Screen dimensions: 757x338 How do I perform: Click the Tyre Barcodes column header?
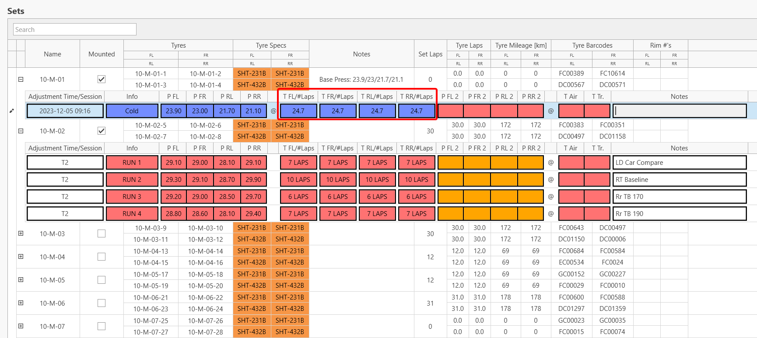click(x=592, y=45)
